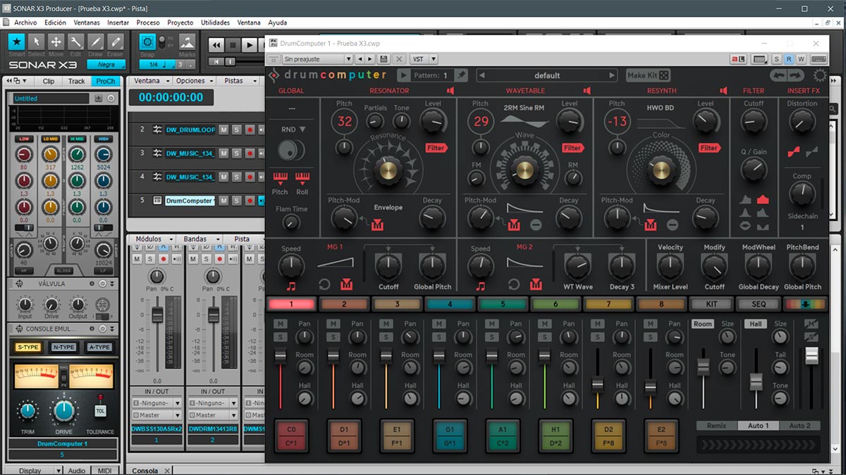This screenshot has width=846, height=475.
Task: Expand the RND dropdown in Global
Action: point(293,129)
